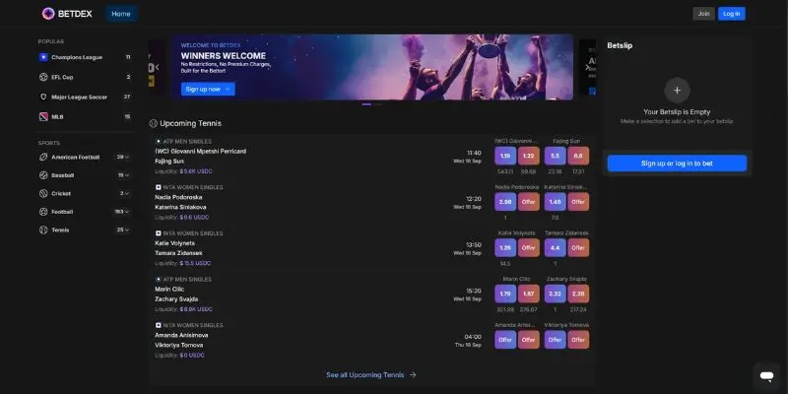The width and height of the screenshot is (788, 394).
Task: Go to the Home tab
Action: pos(121,14)
